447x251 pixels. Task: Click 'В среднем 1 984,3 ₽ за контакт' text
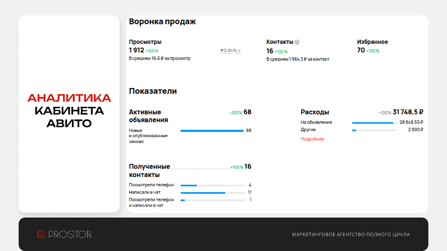point(298,59)
